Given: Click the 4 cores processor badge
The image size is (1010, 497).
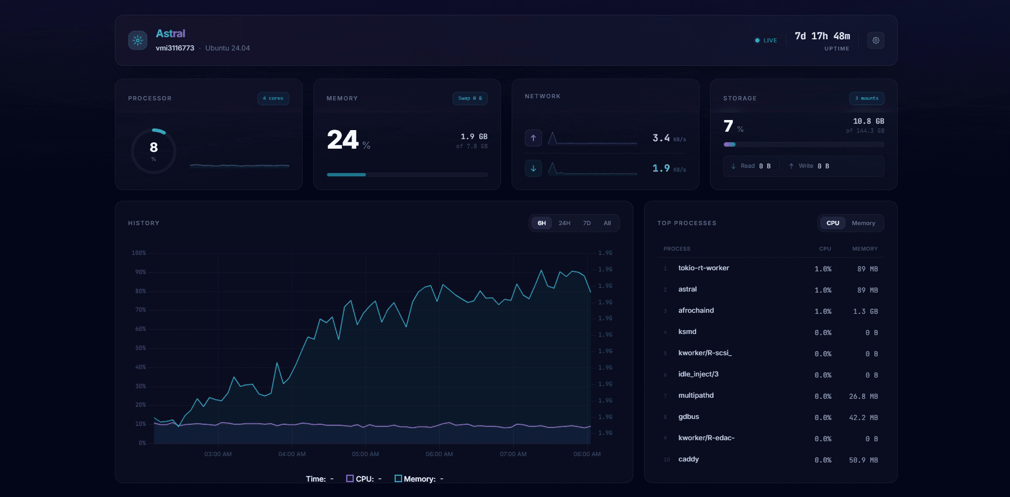Looking at the screenshot, I should coord(273,98).
